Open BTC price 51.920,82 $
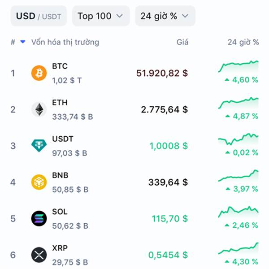The width and height of the screenshot is (269, 269). point(162,73)
